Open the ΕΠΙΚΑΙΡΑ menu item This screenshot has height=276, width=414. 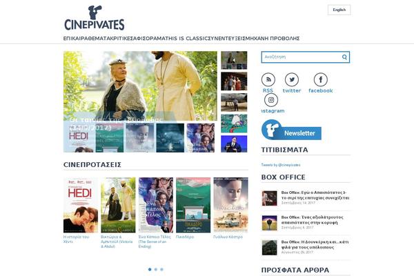pos(74,39)
